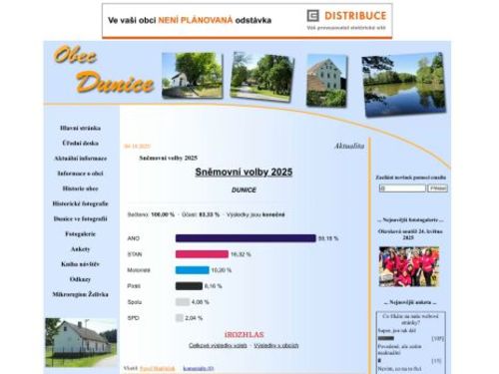The width and height of the screenshot is (499, 374).
Task: Open the Fotogalerie page
Action: (80, 233)
